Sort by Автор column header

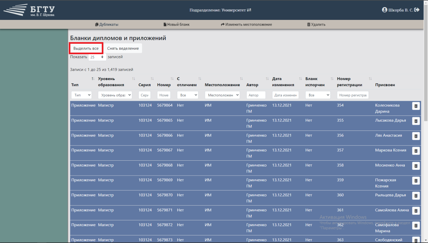(x=267, y=79)
